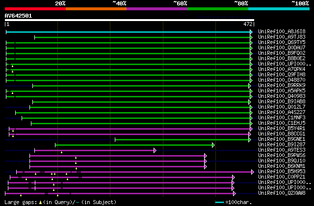Click the yellow gap marker on the B5Y4R1 row
This screenshot has width=314, height=206.
[13, 130]
